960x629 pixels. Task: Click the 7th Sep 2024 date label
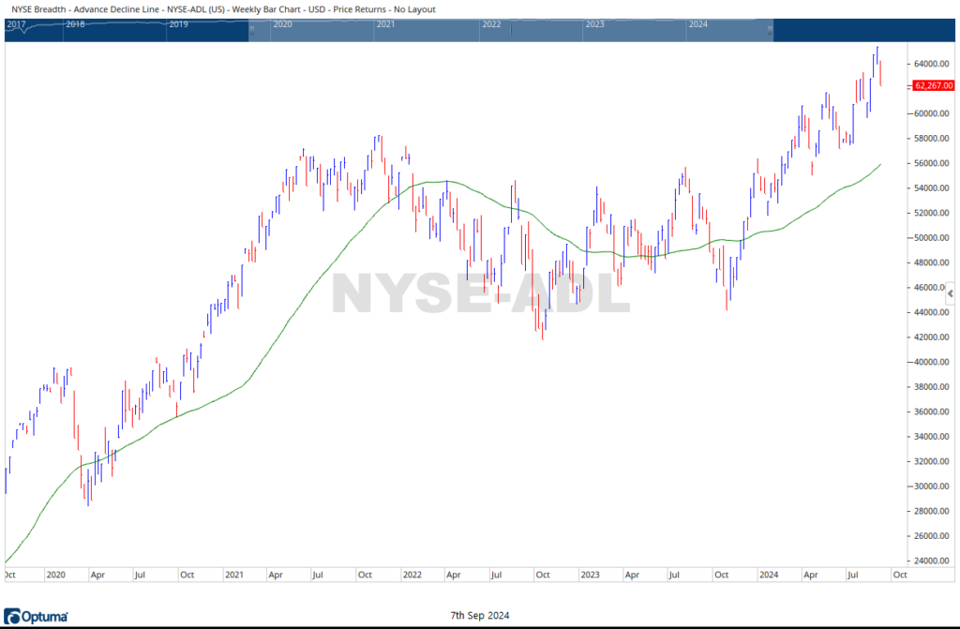point(480,616)
